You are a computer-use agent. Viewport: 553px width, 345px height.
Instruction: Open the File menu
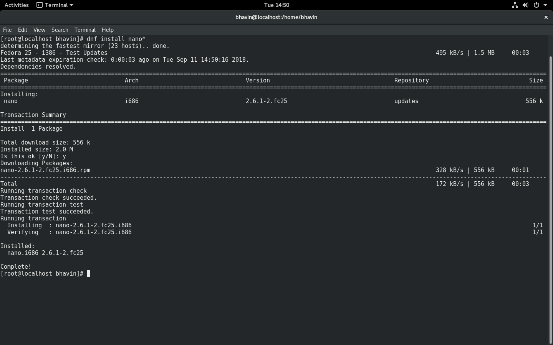[x=7, y=30]
